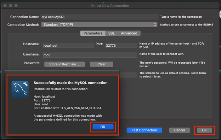
Task: Click the SSL enabled TLS_AES_256_GCM_SHA384 line
Action: click(67, 108)
